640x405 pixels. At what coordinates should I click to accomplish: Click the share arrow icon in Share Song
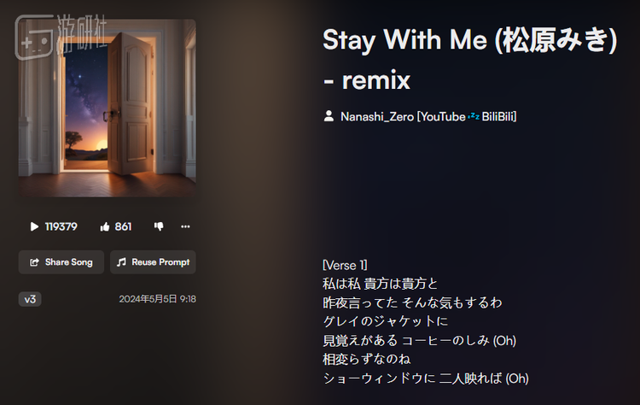pos(34,262)
